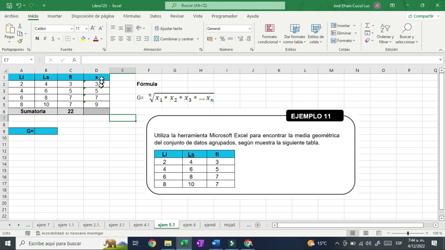Click the Increase Decimal icon
The width and height of the screenshot is (445, 250).
click(240, 39)
